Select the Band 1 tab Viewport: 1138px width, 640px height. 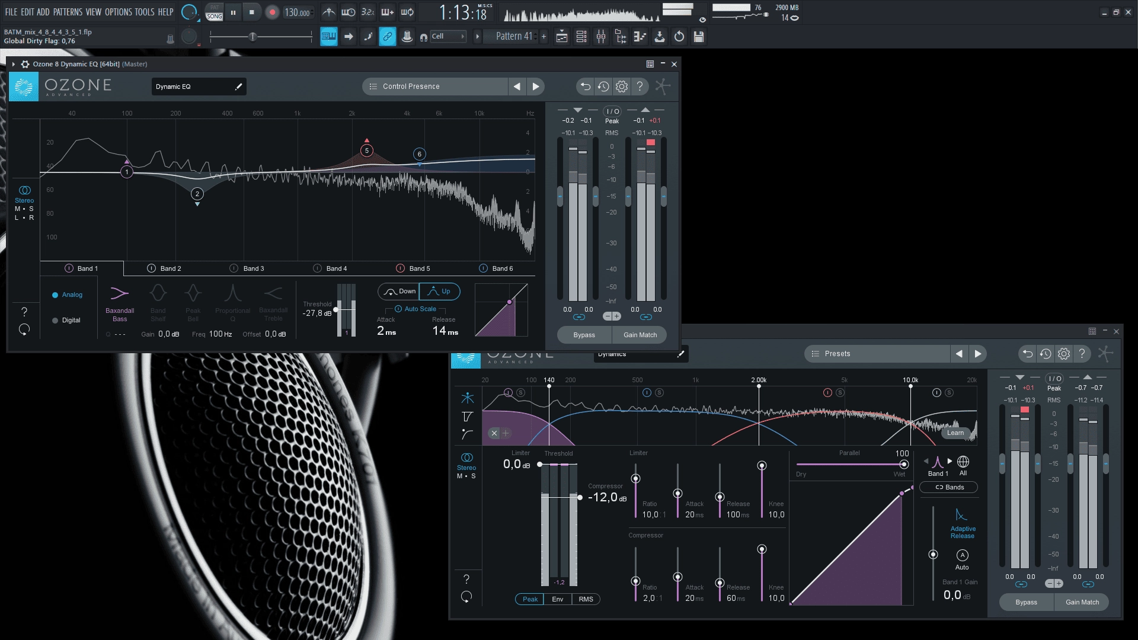82,268
